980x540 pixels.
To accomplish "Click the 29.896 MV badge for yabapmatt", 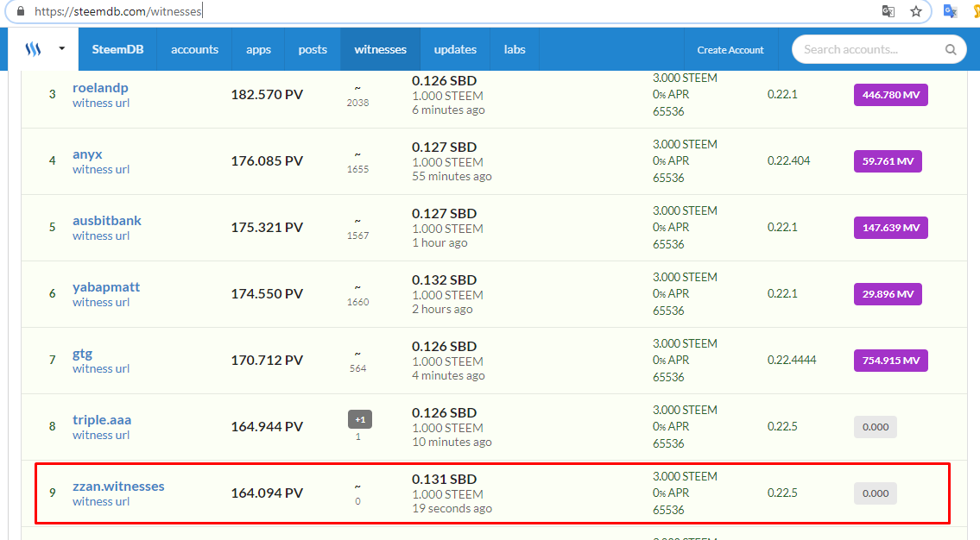I will pyautogui.click(x=888, y=294).
